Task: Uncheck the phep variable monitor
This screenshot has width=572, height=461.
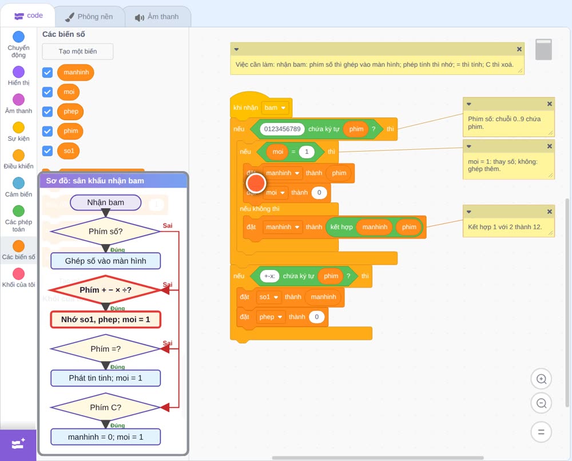Action: click(47, 112)
